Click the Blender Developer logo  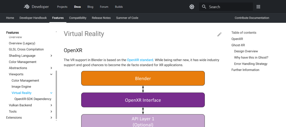point(36,7)
